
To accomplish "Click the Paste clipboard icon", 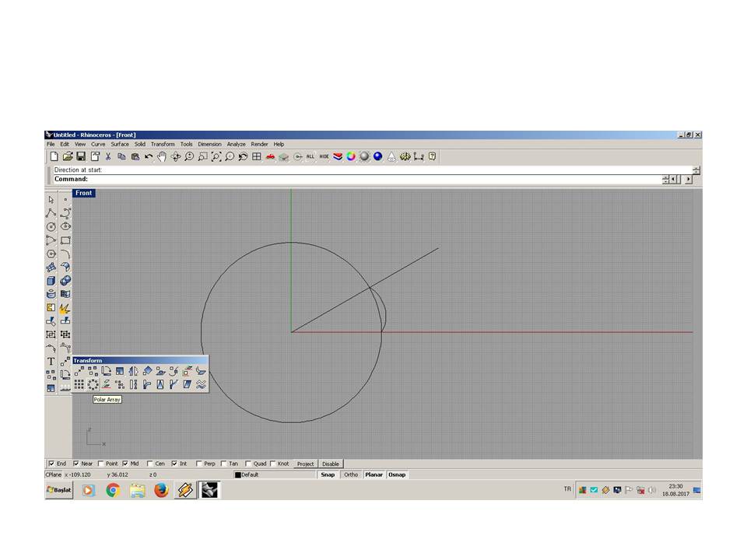I will click(x=135, y=156).
